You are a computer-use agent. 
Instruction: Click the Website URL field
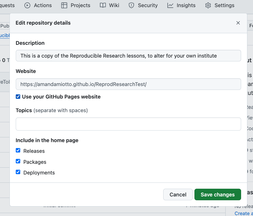(x=128, y=84)
